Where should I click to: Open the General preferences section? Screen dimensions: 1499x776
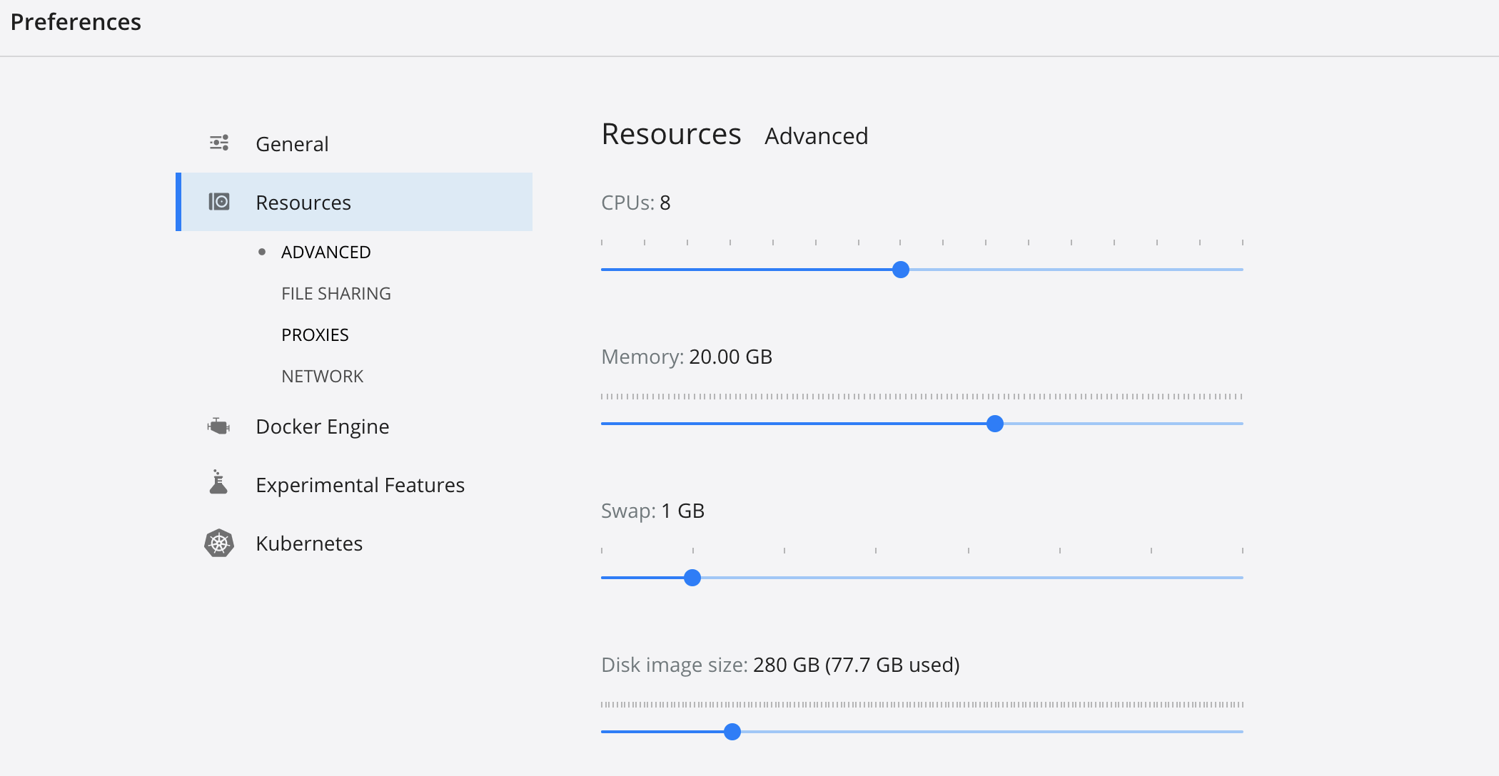pyautogui.click(x=292, y=143)
